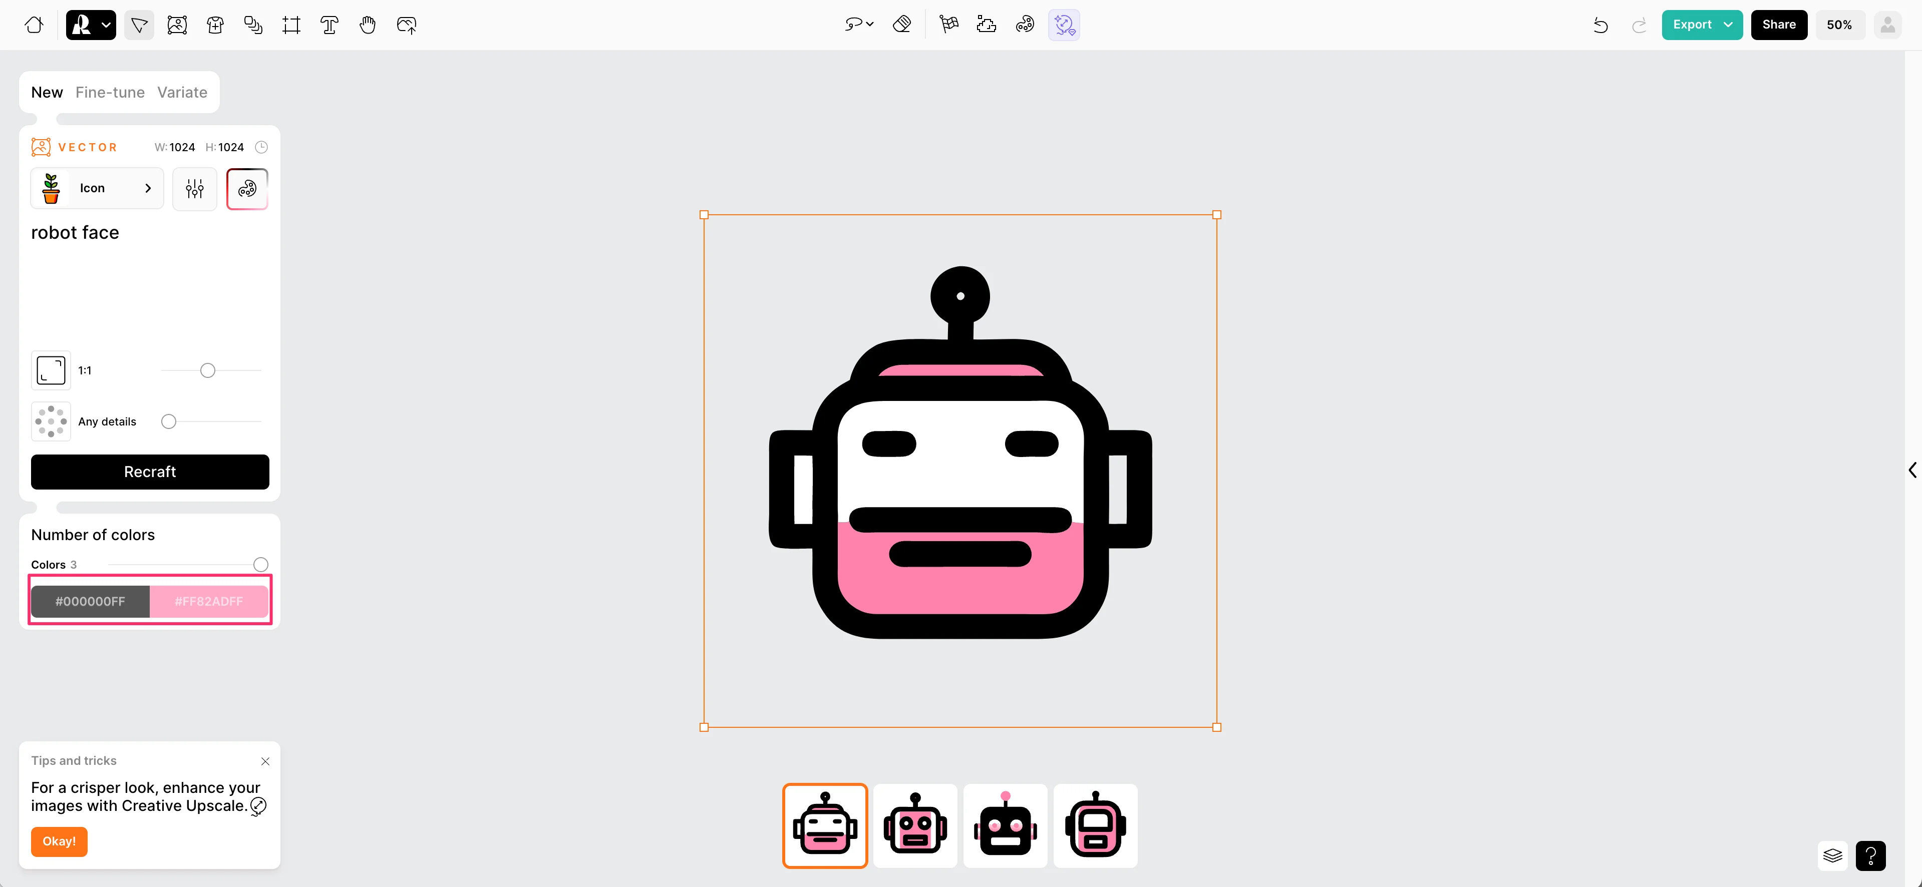Select the hand pan tool
Image resolution: width=1922 pixels, height=887 pixels.
click(x=367, y=26)
